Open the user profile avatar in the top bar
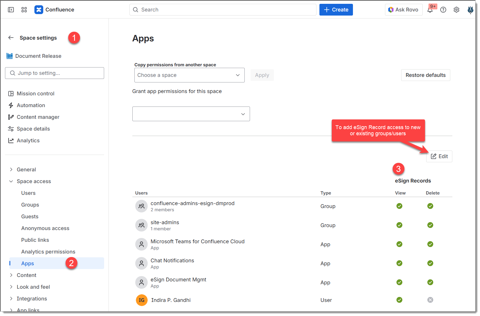The height and width of the screenshot is (316, 480). [x=470, y=10]
